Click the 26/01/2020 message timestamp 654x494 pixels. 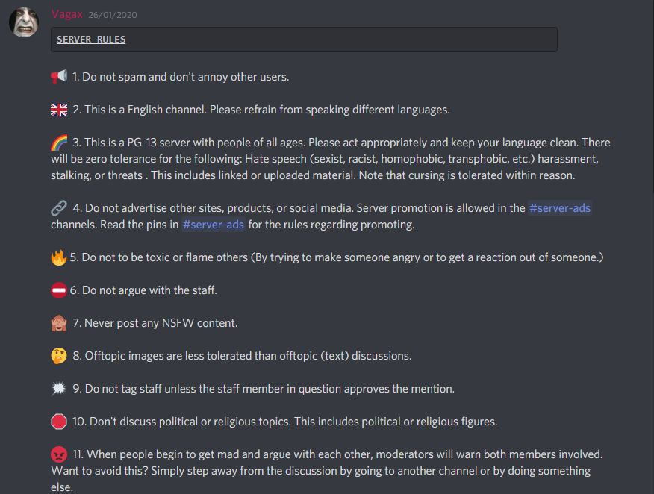113,15
